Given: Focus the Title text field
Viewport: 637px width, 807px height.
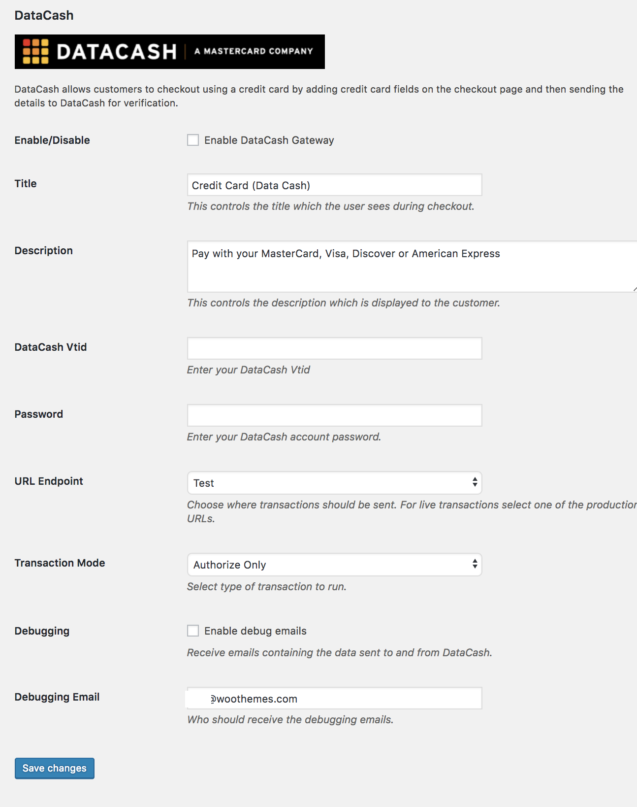Looking at the screenshot, I should [334, 185].
